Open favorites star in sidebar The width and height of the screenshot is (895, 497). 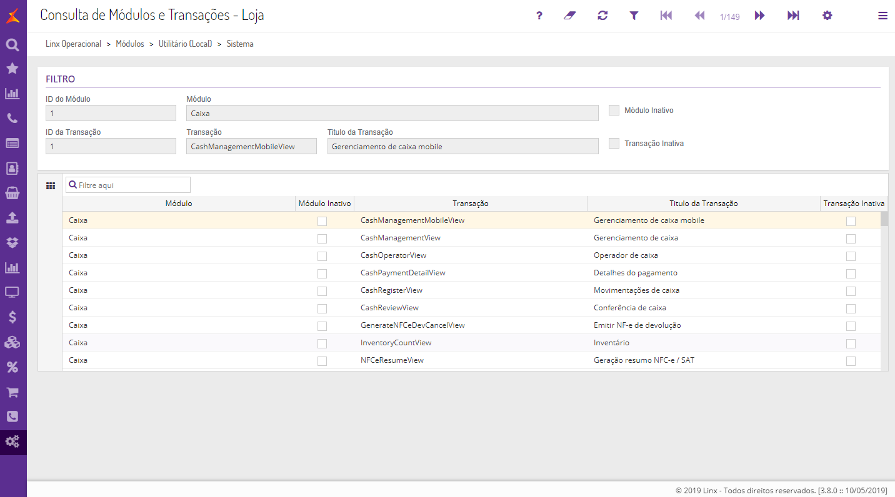coord(12,69)
